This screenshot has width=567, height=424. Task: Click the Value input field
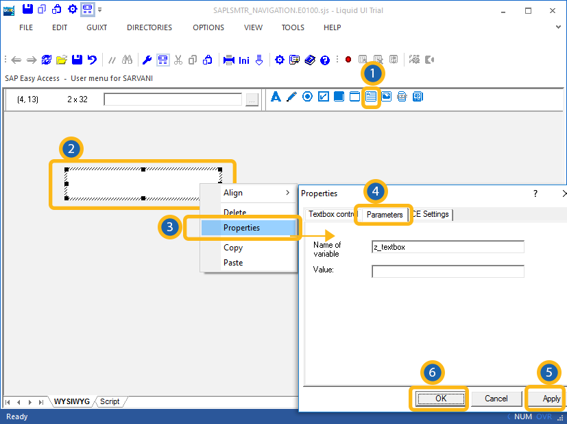448,272
